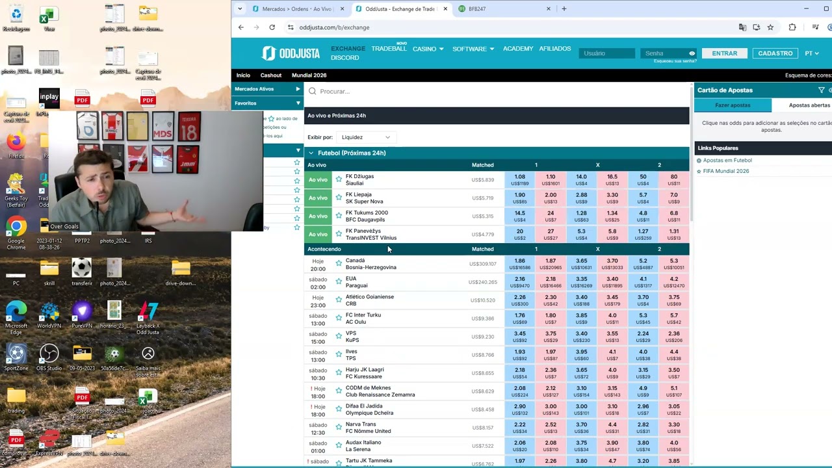The width and height of the screenshot is (832, 468).
Task: Open the Academy link
Action: click(517, 49)
